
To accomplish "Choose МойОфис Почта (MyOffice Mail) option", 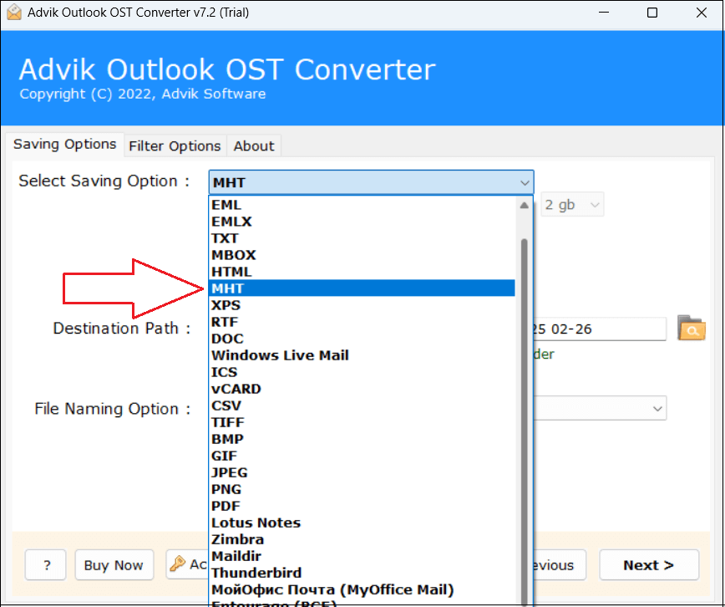I will (x=362, y=589).
